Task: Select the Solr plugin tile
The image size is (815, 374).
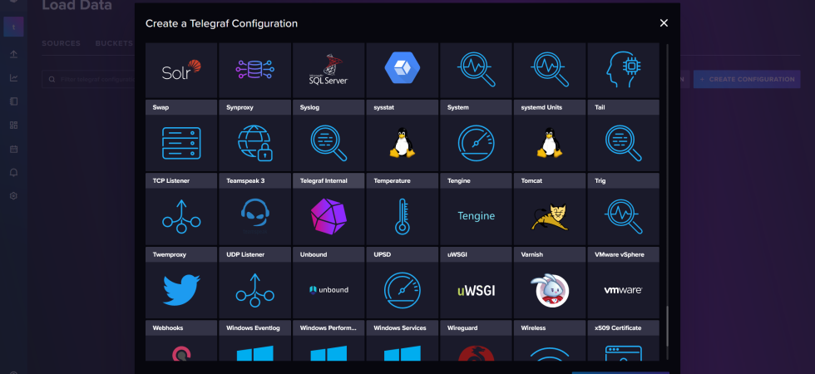Action: [181, 71]
